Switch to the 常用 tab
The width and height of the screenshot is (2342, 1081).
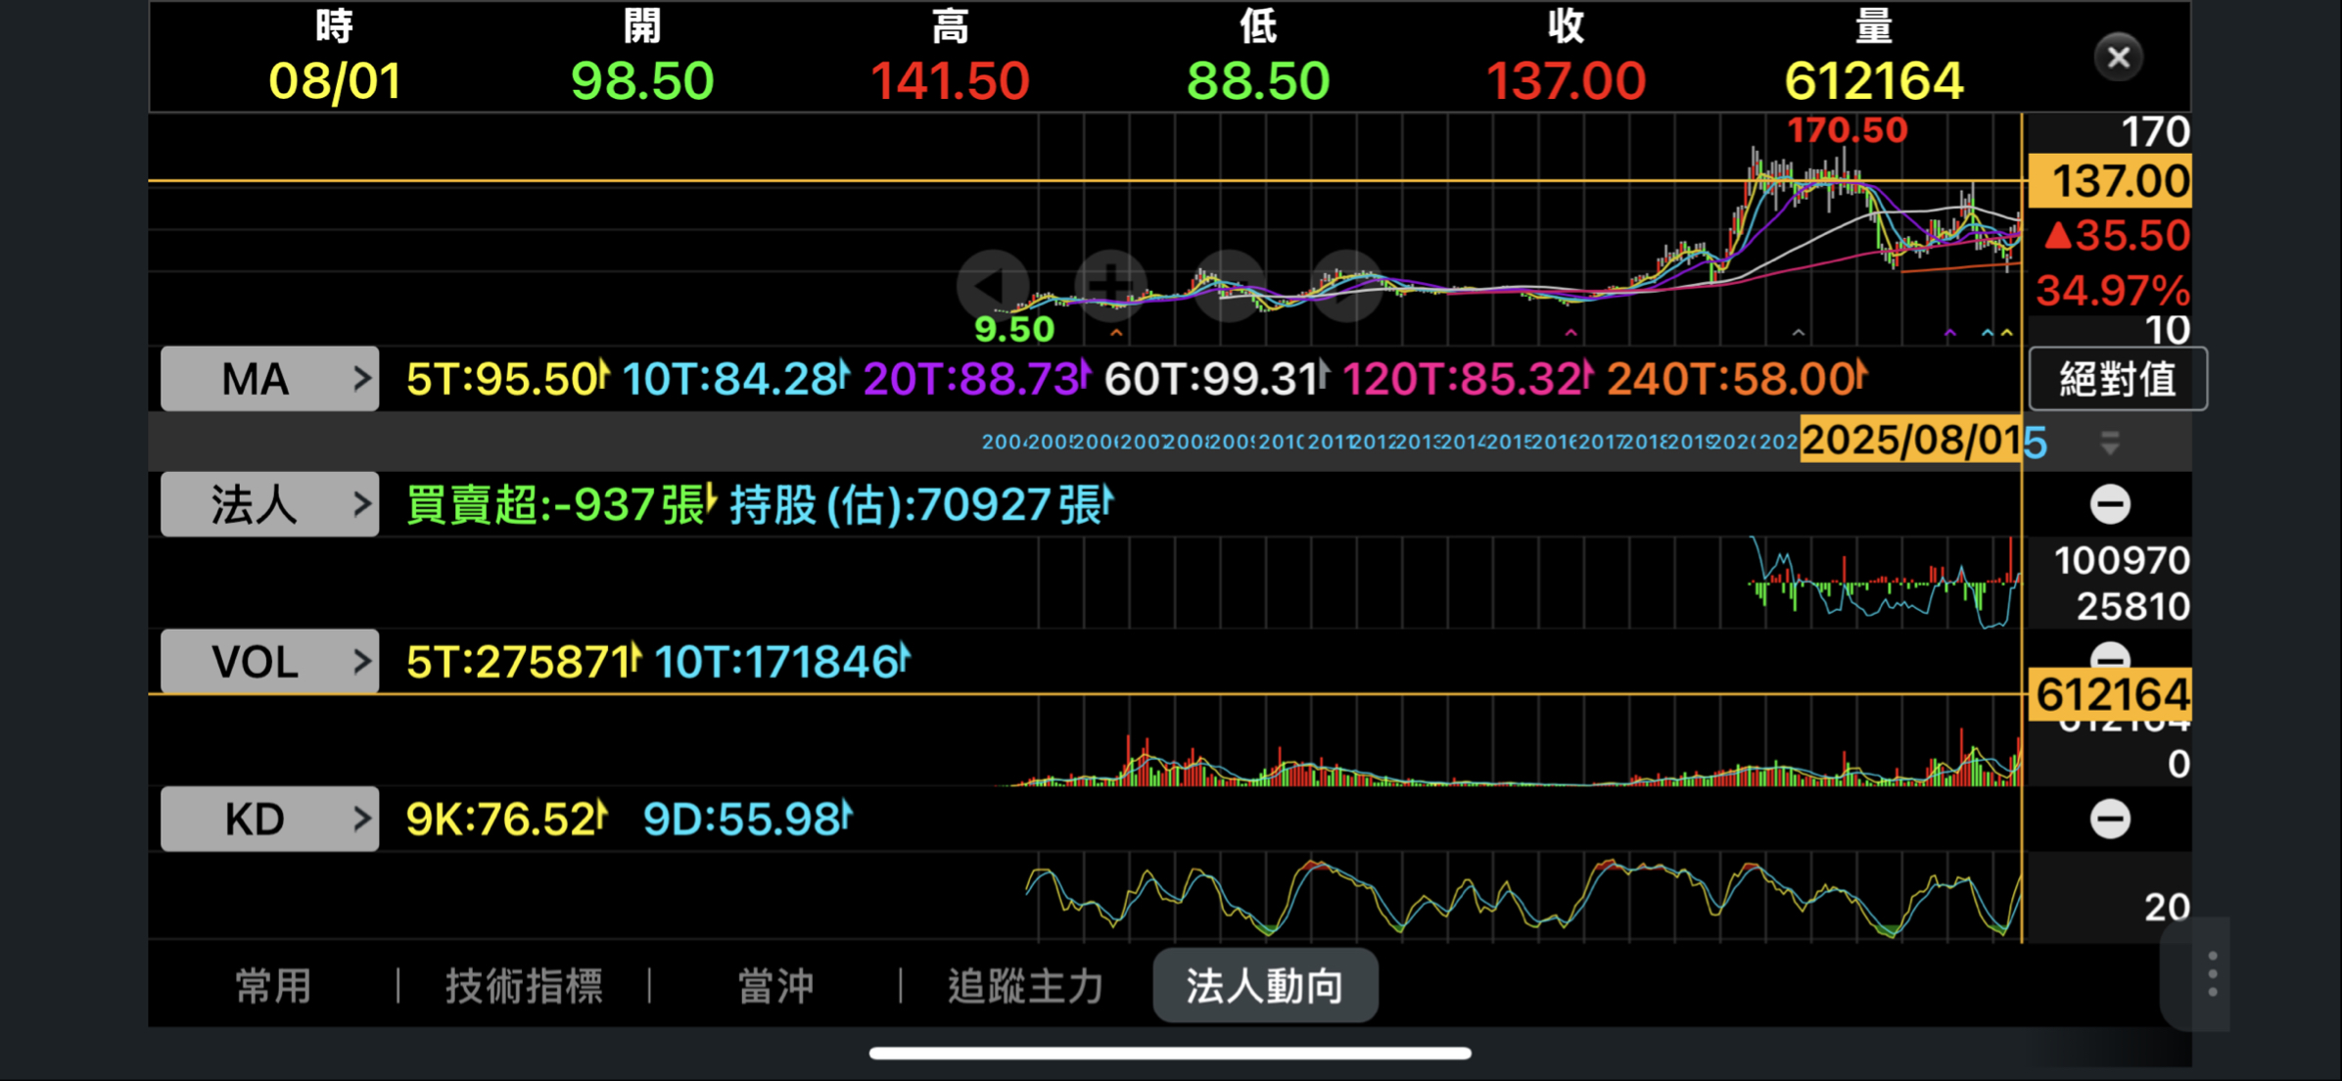point(273,986)
